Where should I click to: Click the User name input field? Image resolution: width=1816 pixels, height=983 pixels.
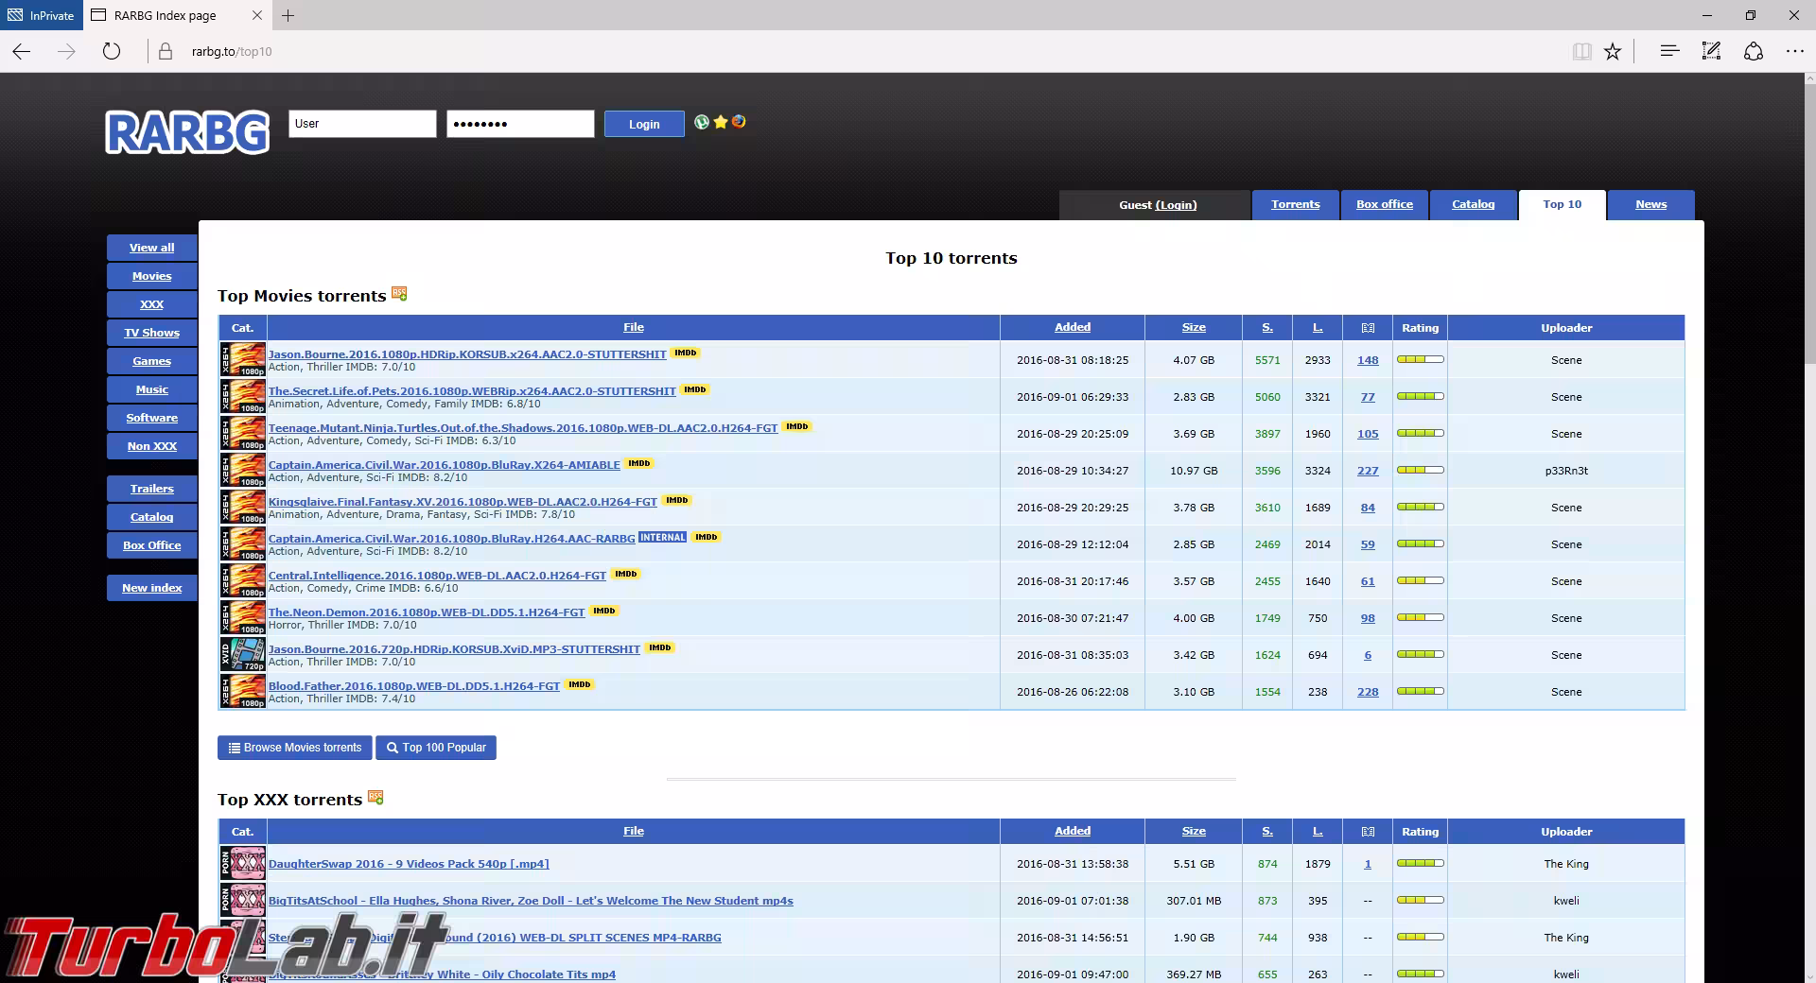[x=363, y=124]
